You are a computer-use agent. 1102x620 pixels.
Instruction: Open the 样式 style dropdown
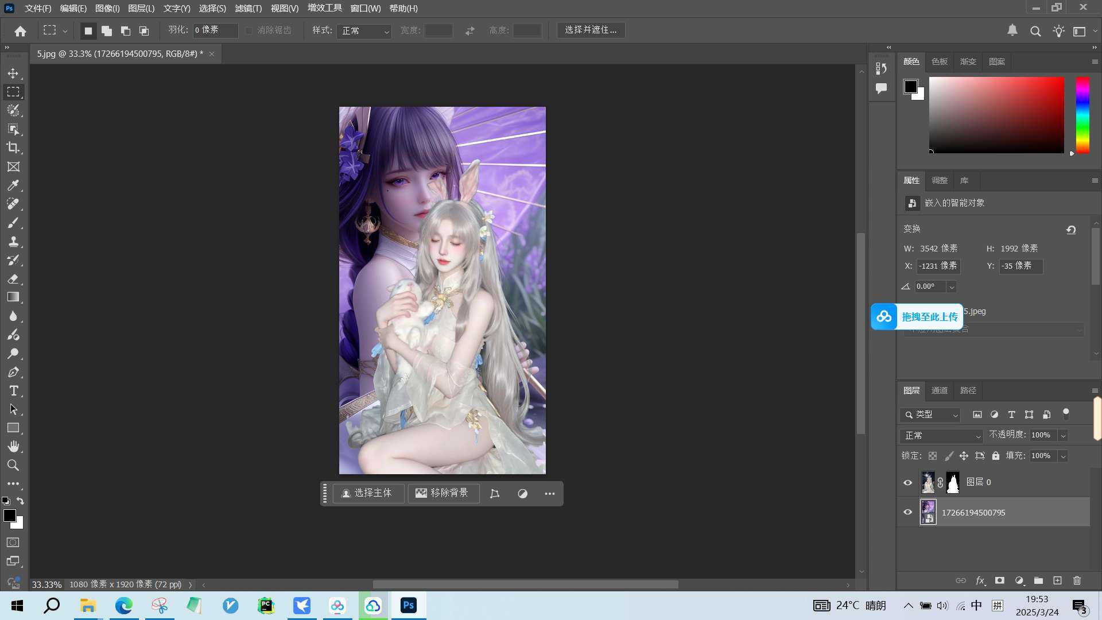[x=364, y=31]
